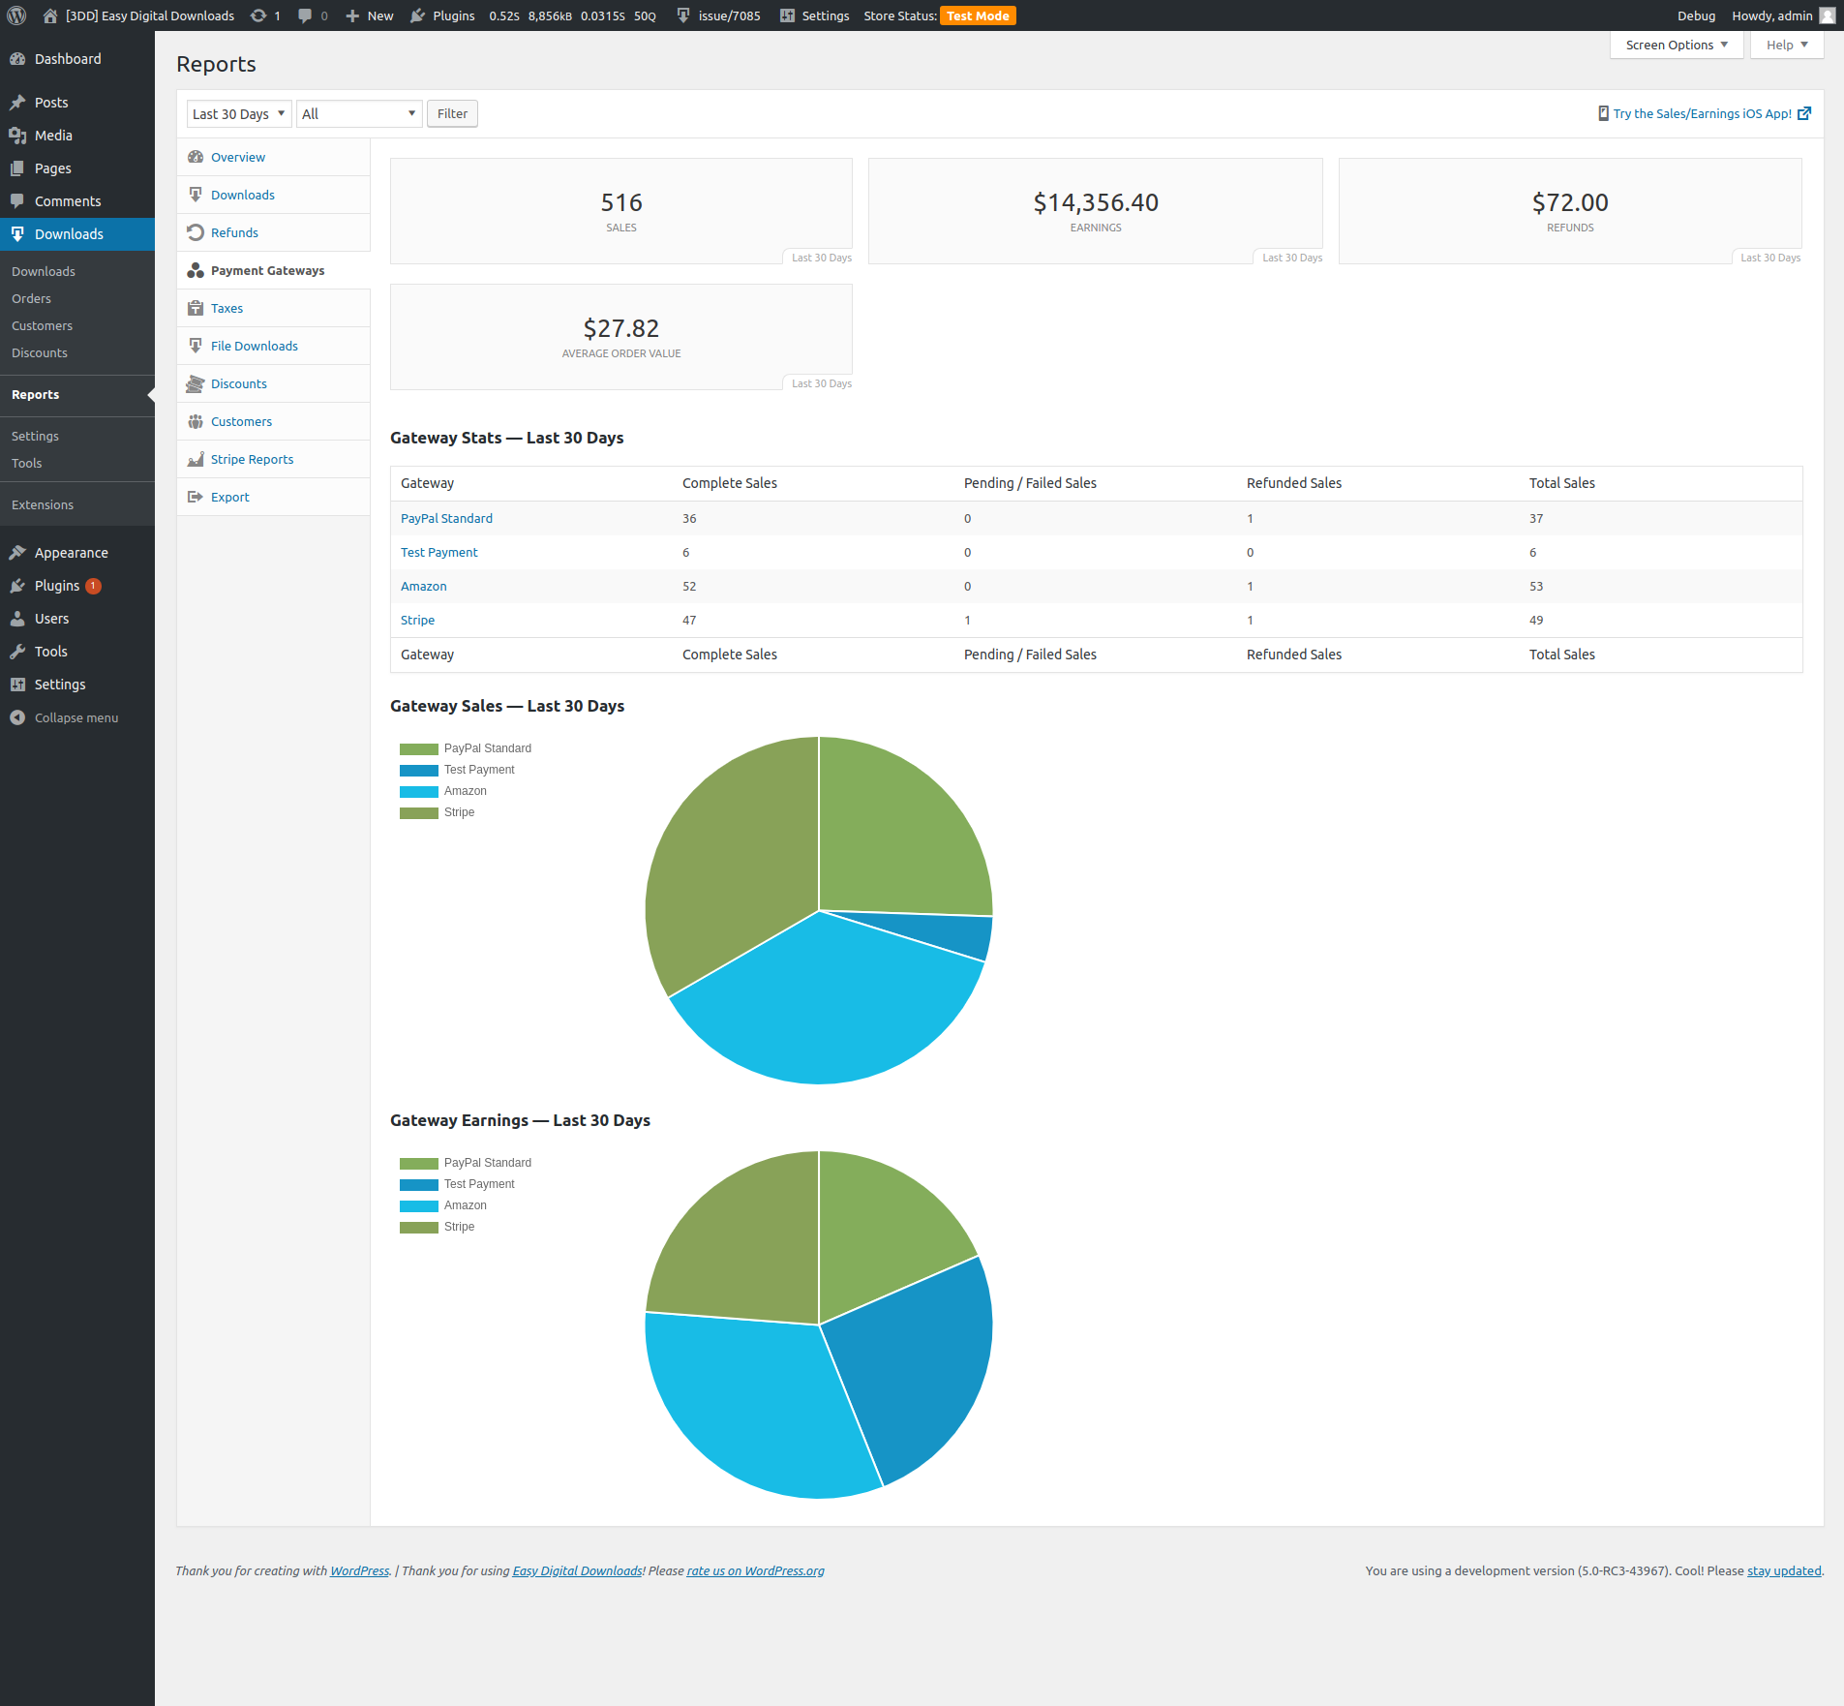The height and width of the screenshot is (1706, 1844).
Task: Click the Taxes icon in reports sidebar
Action: click(196, 308)
